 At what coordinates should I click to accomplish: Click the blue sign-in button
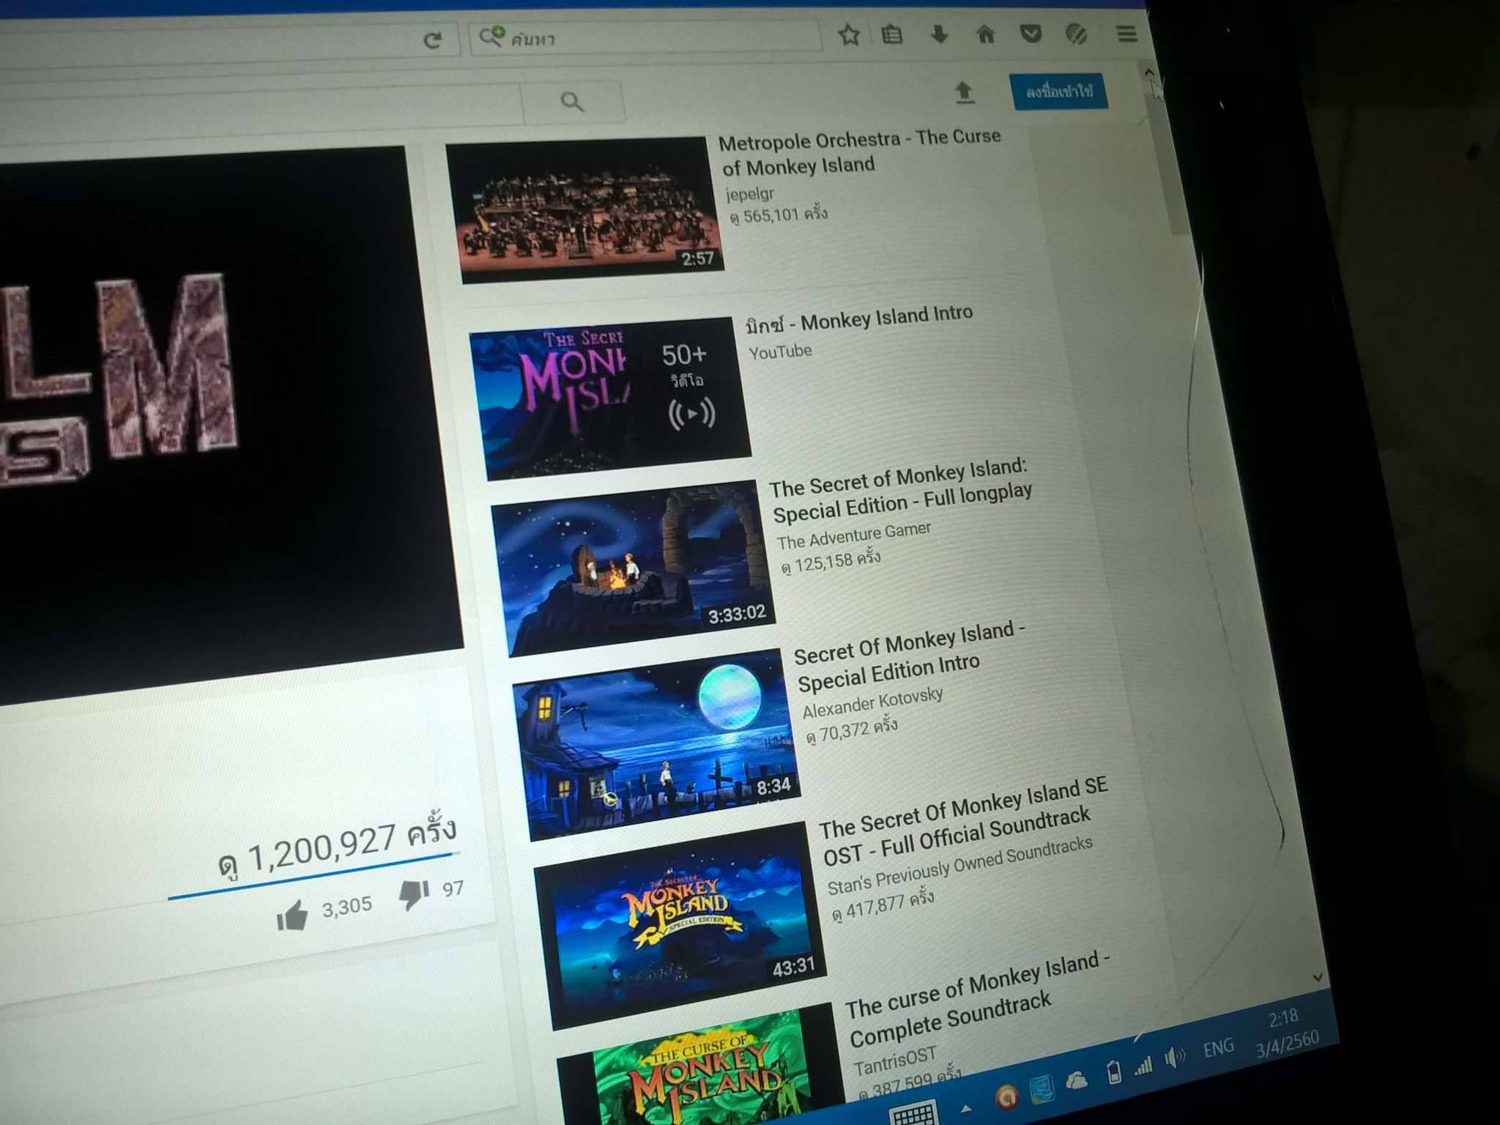pos(1058,92)
